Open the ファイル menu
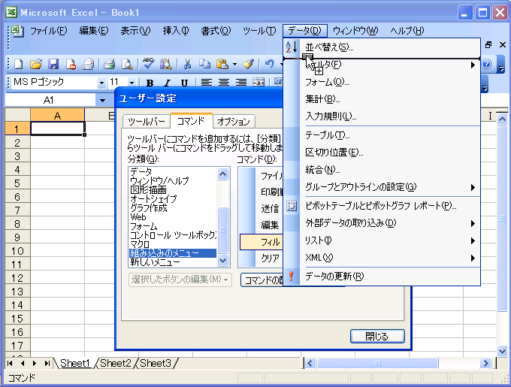Screen dimensions: 511x387 coord(49,31)
